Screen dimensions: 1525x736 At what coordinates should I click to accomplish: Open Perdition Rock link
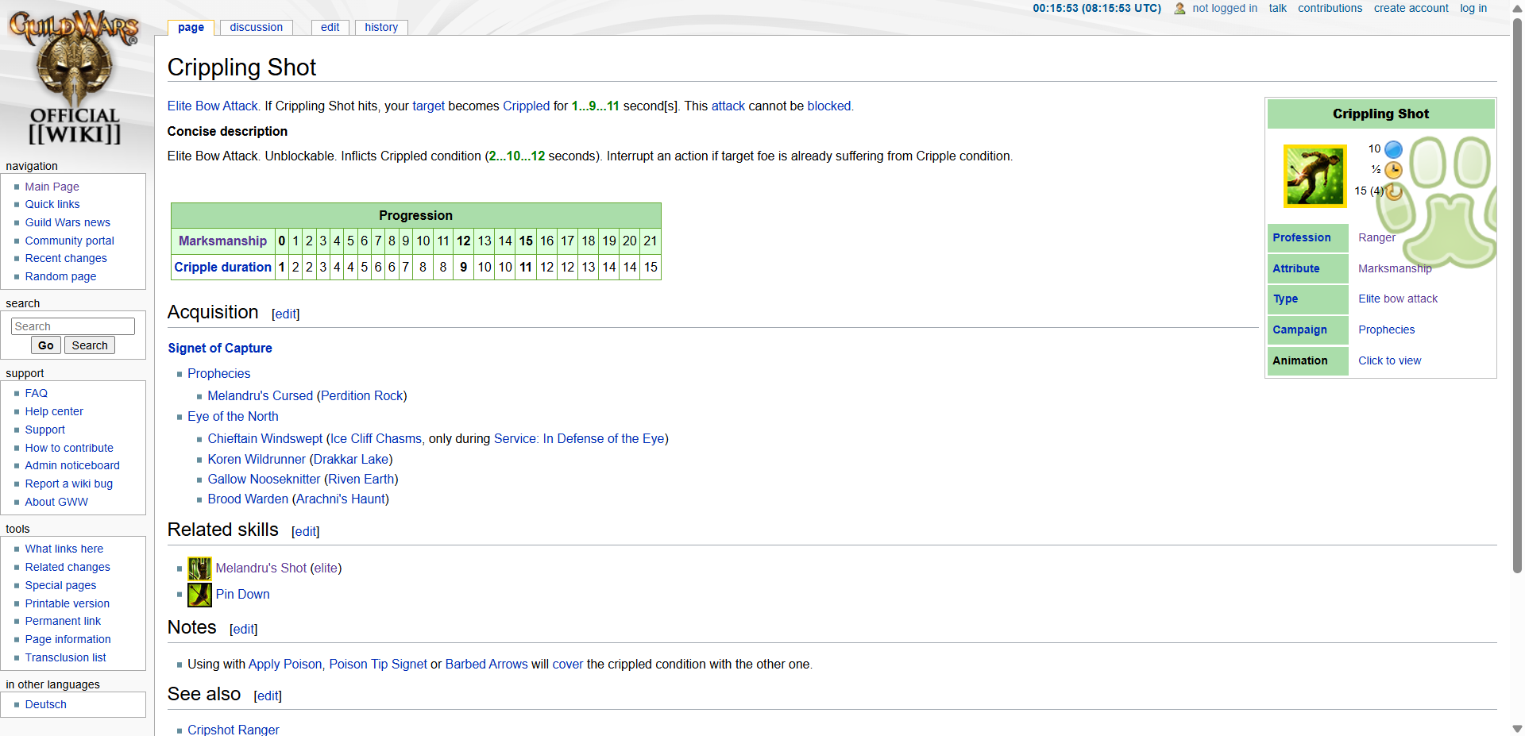pos(361,395)
